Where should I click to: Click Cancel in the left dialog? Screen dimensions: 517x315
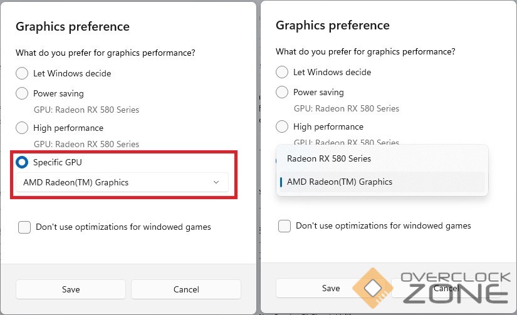186,289
